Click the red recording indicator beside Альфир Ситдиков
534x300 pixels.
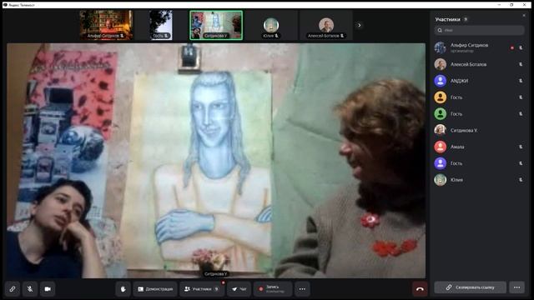click(x=511, y=48)
